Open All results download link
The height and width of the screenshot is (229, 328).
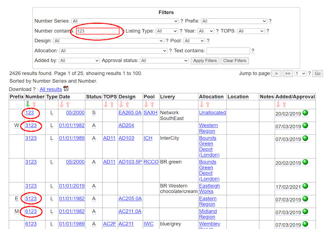(x=50, y=89)
